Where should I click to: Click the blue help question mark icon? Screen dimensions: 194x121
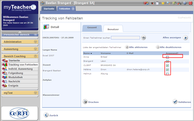pos(185,3)
